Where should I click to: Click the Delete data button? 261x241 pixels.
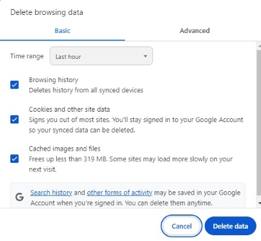231,226
